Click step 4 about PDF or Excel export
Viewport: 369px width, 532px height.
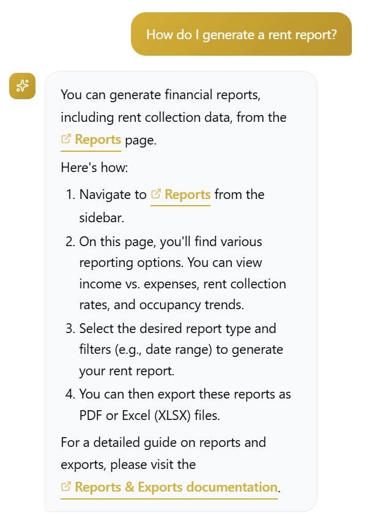tap(184, 405)
